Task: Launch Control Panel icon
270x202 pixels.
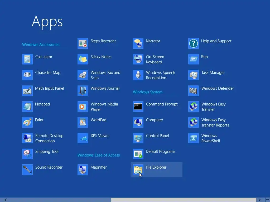Action: pyautogui.click(x=138, y=138)
